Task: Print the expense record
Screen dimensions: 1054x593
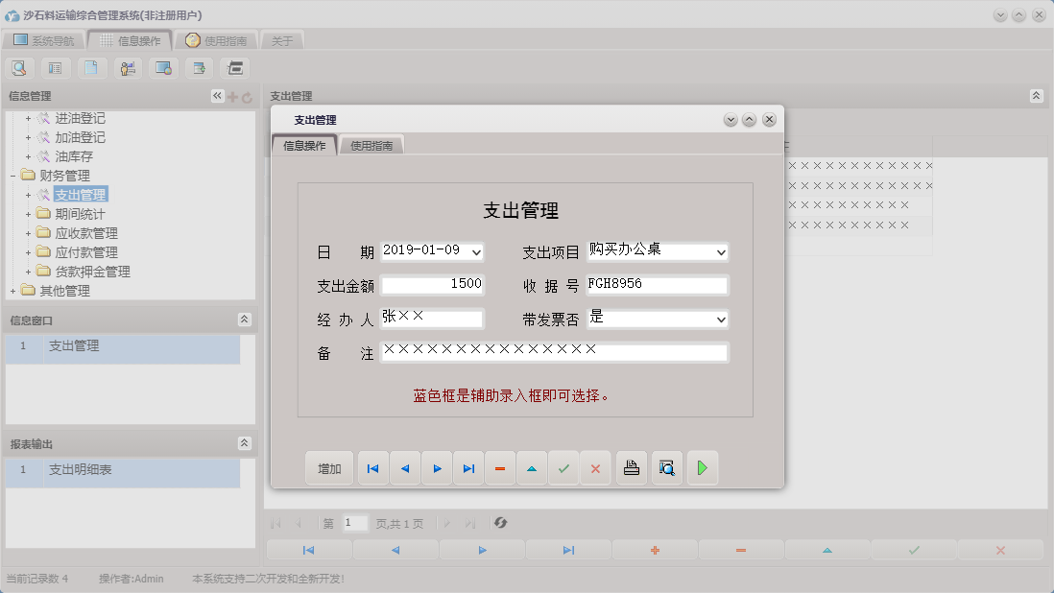Action: pos(631,467)
